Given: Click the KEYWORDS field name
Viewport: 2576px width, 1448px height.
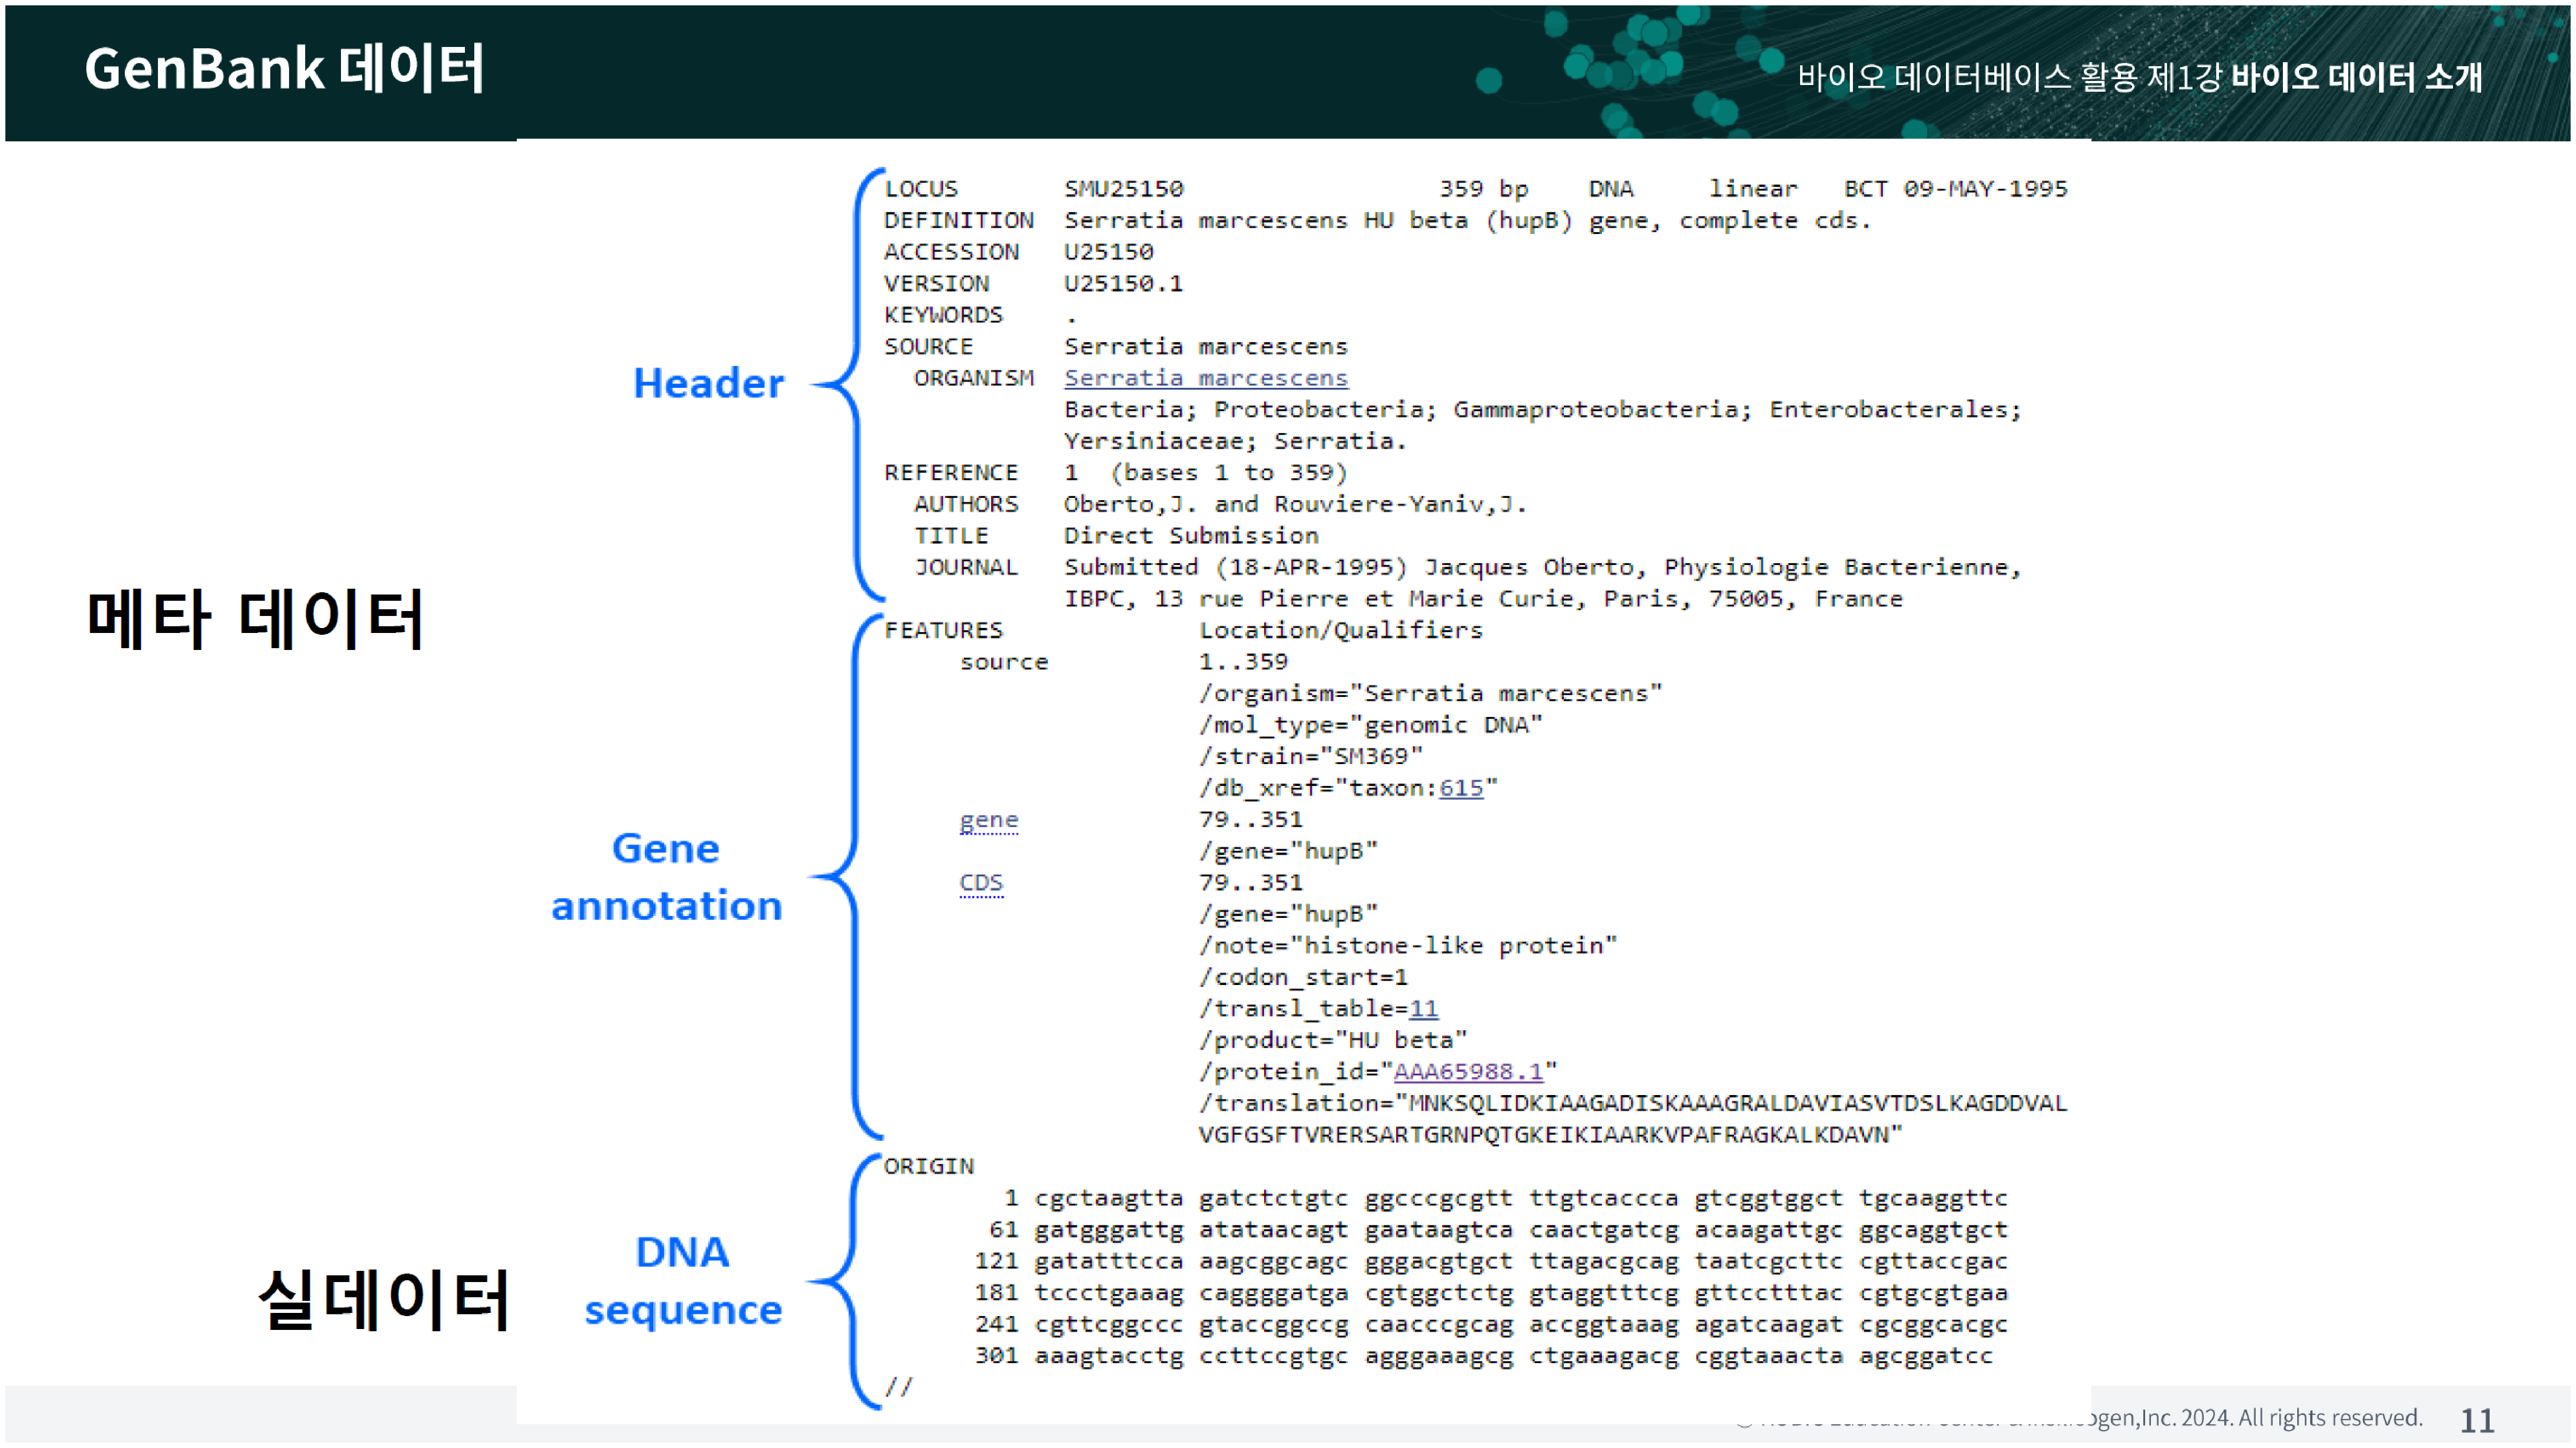Looking at the screenshot, I should pyautogui.click(x=943, y=315).
